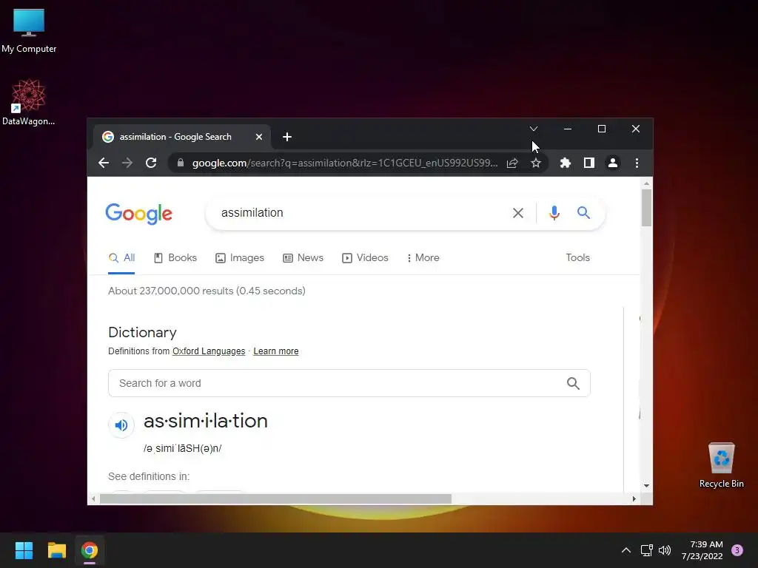Viewport: 758px width, 568px height.
Task: Open Chrome's three-dot menu
Action: click(637, 163)
